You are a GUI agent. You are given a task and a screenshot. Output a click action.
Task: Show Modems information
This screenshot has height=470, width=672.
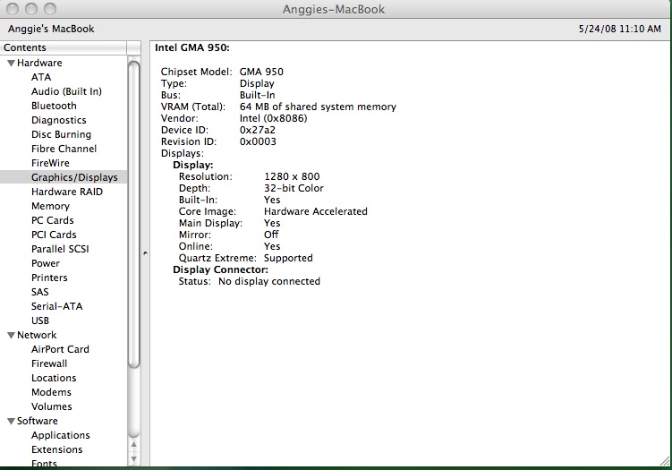coord(51,392)
